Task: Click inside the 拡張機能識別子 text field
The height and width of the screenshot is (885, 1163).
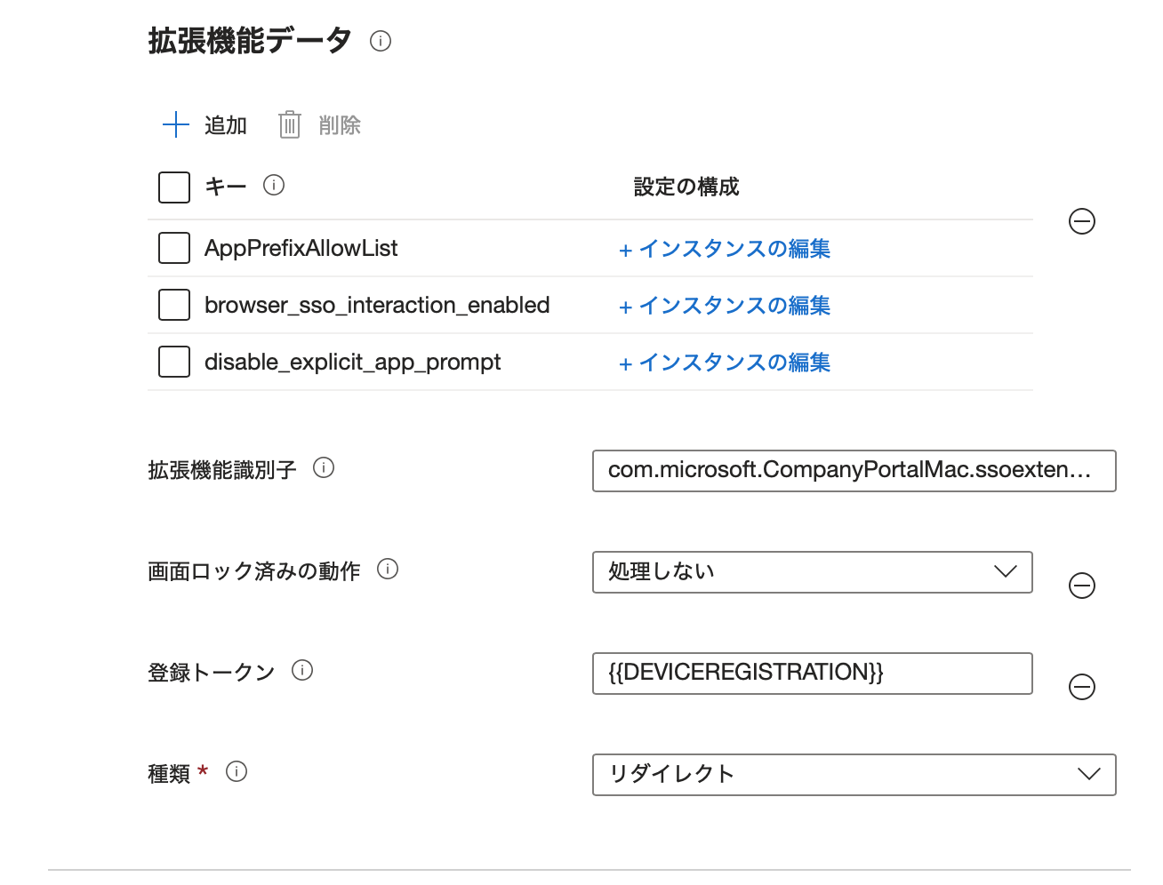Action: point(854,471)
